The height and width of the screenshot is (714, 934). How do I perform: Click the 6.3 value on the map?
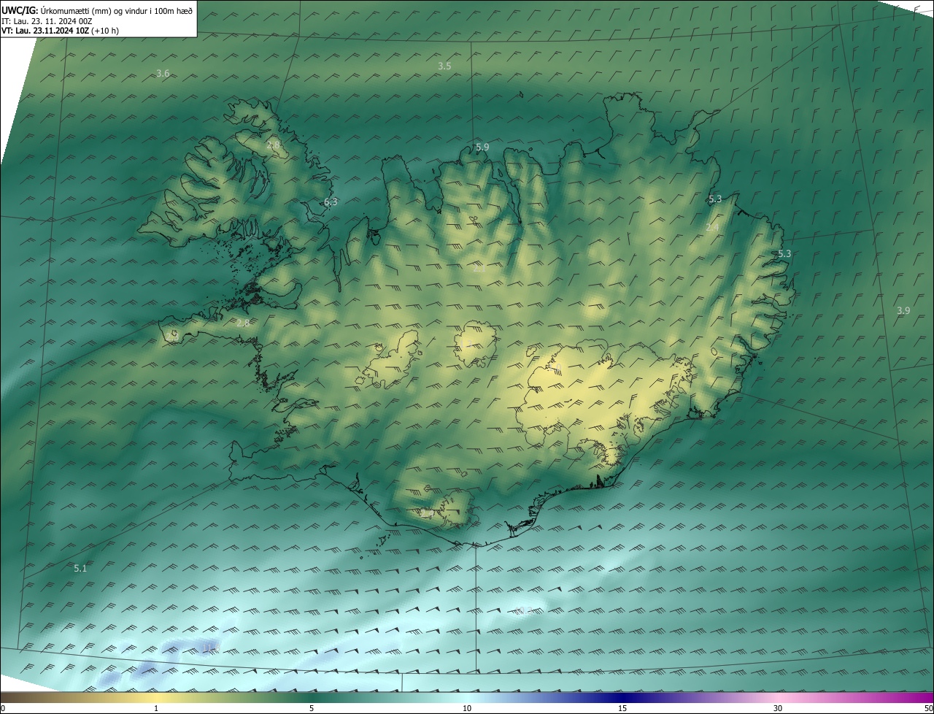(331, 202)
